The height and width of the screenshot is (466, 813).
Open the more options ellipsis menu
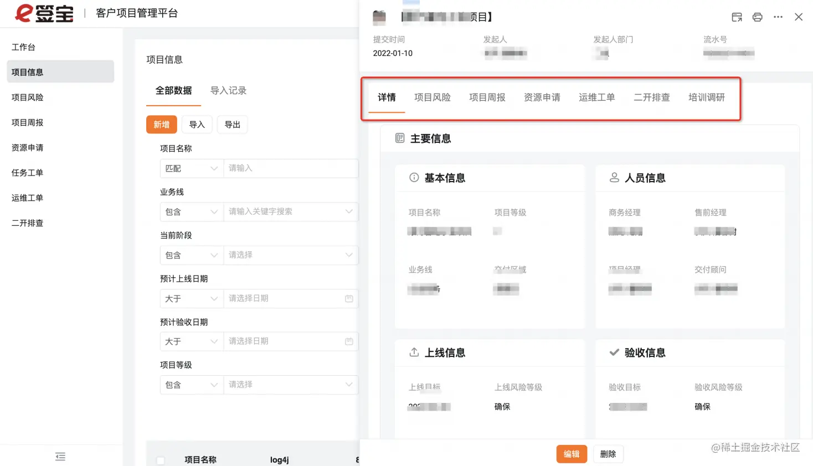click(x=778, y=17)
